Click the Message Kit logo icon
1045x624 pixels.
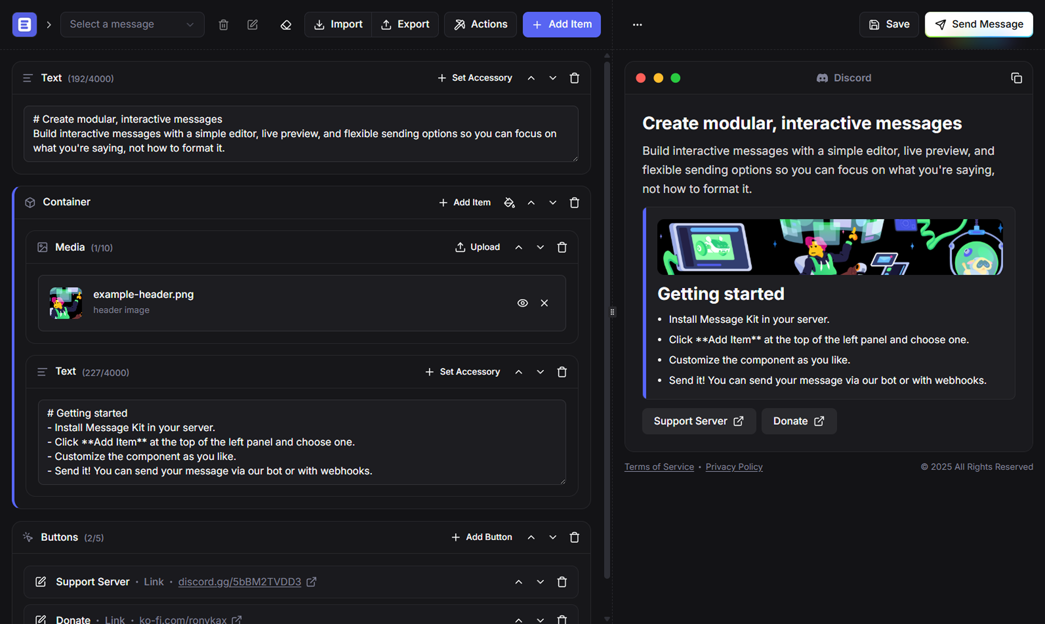tap(24, 25)
